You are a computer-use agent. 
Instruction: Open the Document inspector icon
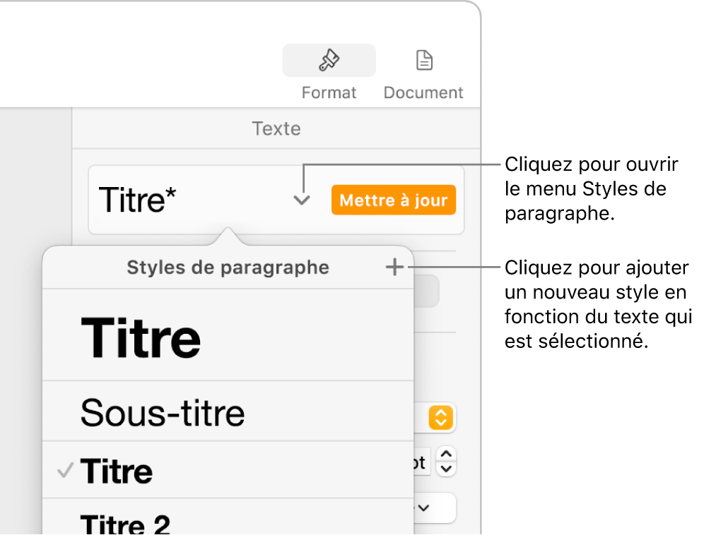[x=423, y=61]
